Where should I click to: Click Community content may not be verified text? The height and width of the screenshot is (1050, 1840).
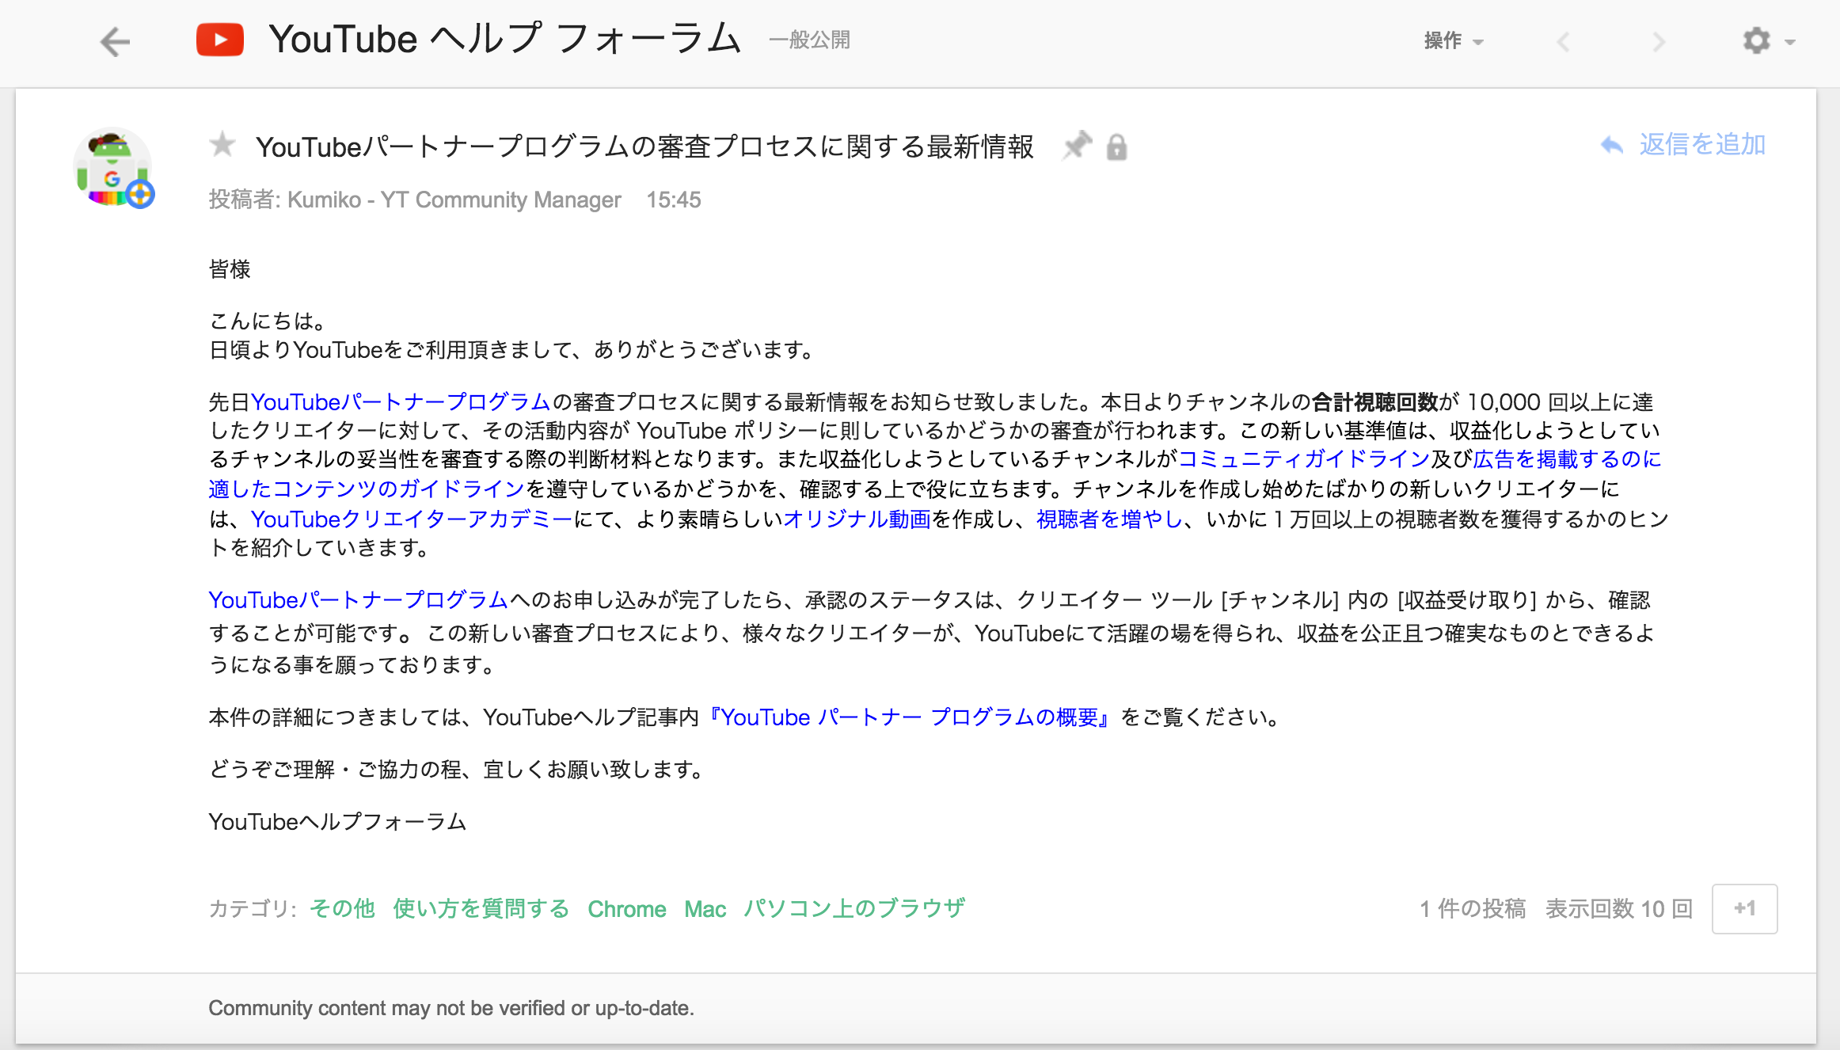coord(451,1008)
